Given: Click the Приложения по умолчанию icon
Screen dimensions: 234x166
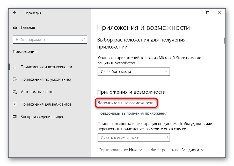Looking at the screenshot, I should click(x=15, y=79).
